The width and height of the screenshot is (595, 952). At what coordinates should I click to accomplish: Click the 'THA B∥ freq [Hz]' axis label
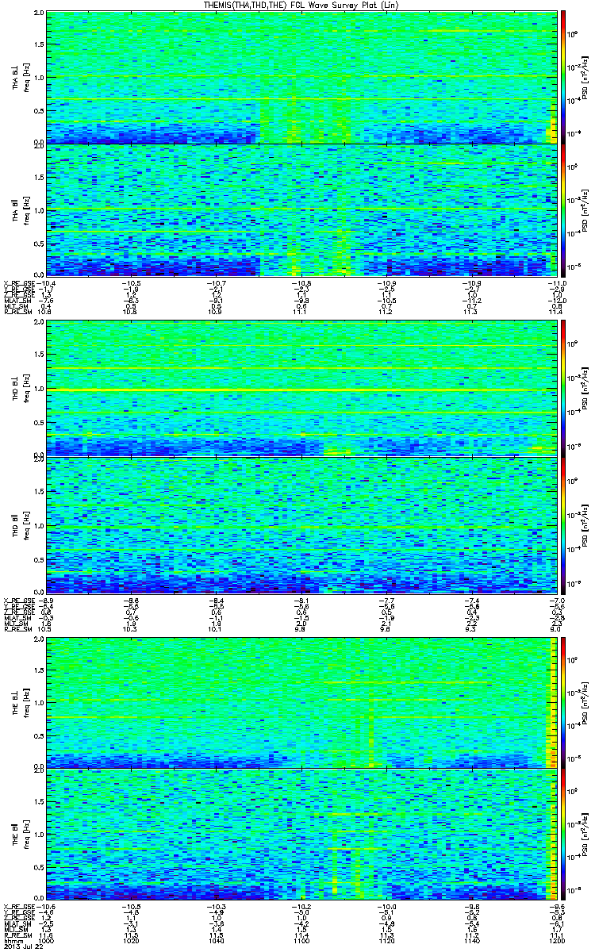[x=20, y=210]
